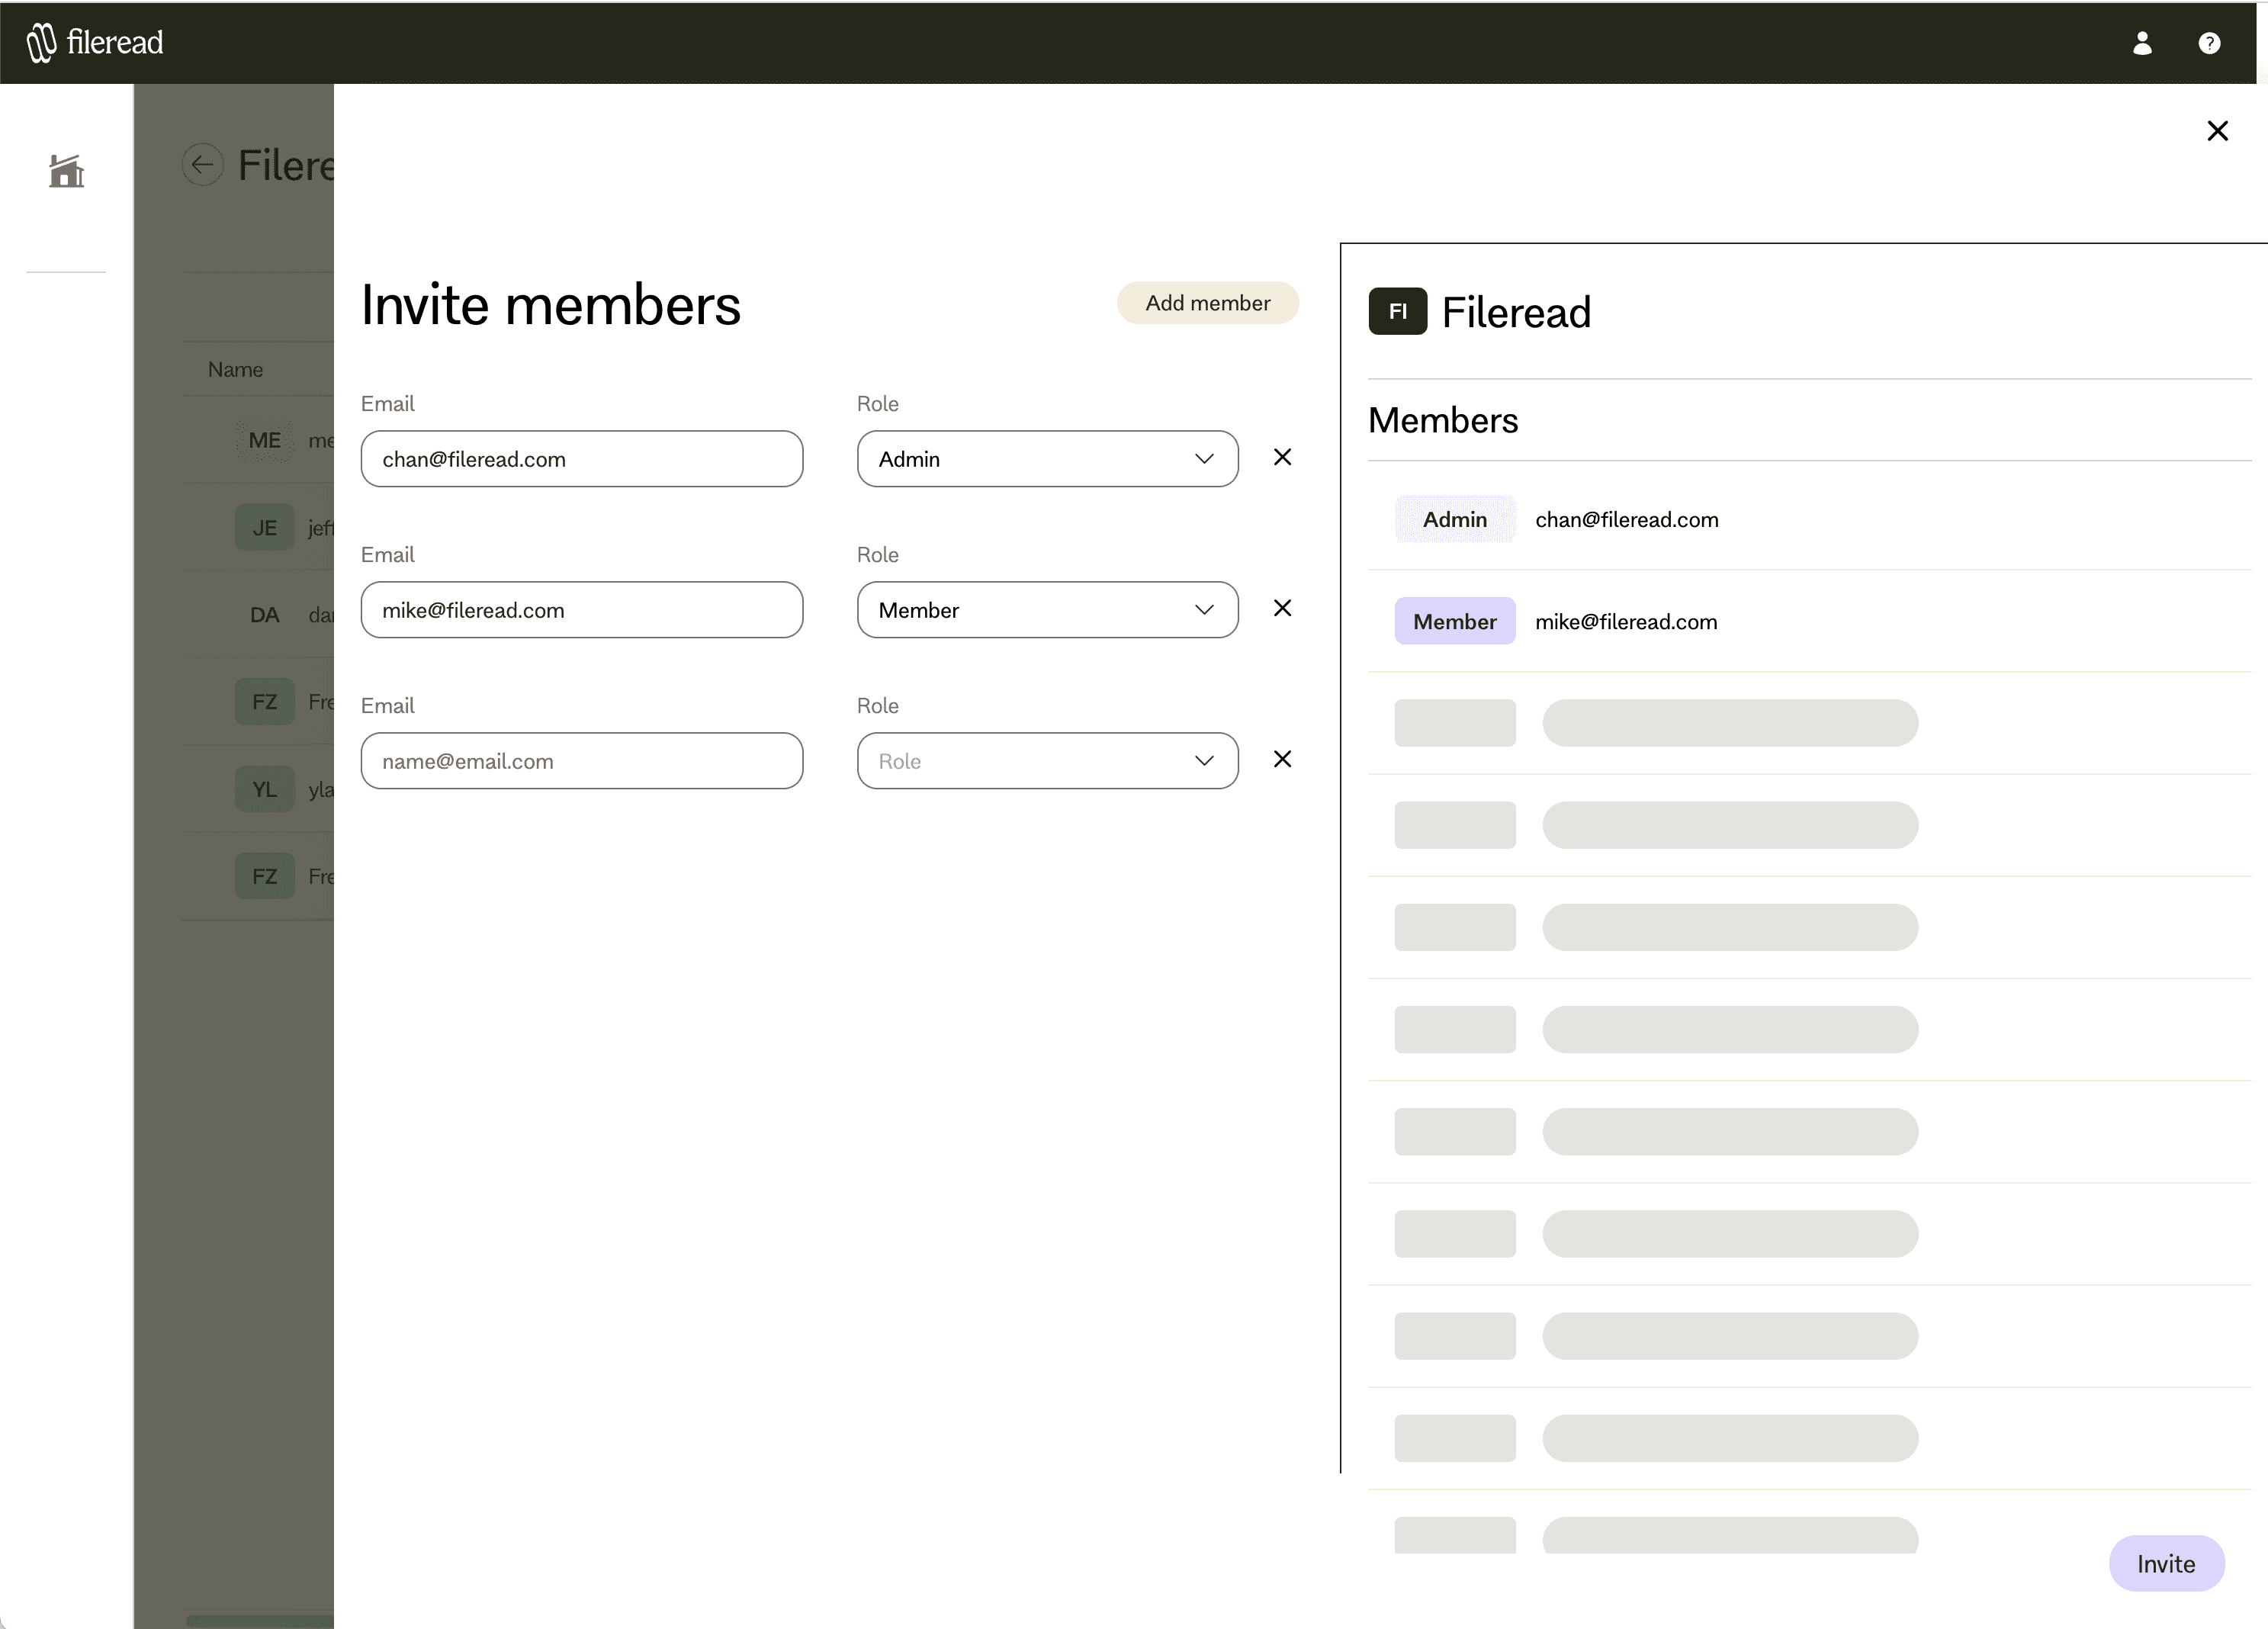Screen dimensions: 2268x1629
Task: Open the Member role dropdown
Action: tap(1047, 610)
